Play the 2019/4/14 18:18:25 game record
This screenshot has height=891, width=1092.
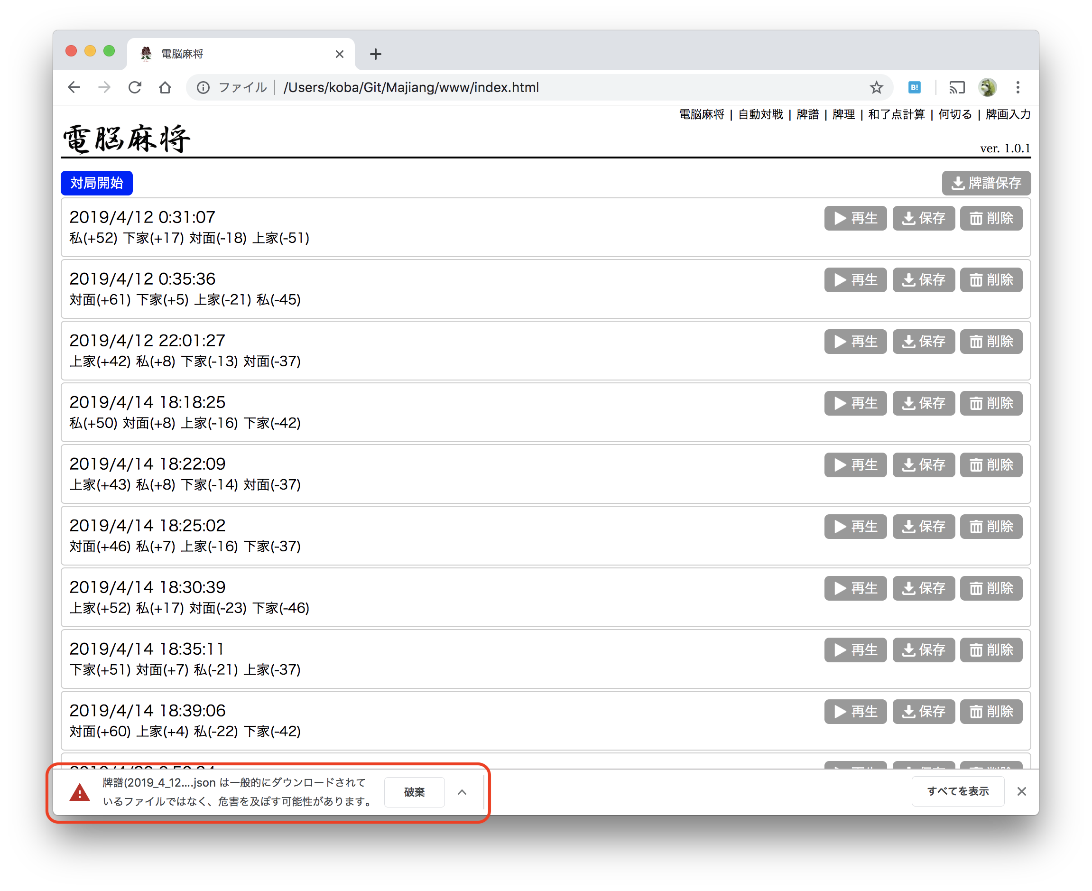(855, 403)
